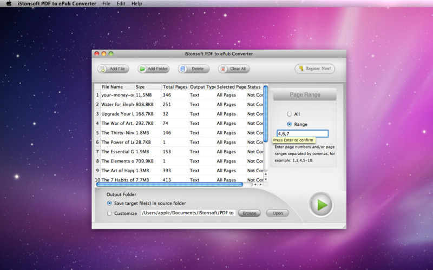The height and width of the screenshot is (270, 433).
Task: Click the Open output folder button
Action: pos(277,213)
